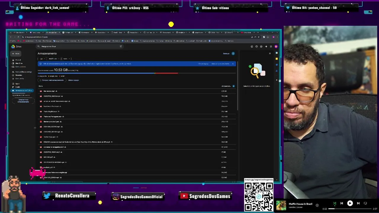379x213 pixels.
Task: Open the Google apps grid
Action: [x=271, y=46]
